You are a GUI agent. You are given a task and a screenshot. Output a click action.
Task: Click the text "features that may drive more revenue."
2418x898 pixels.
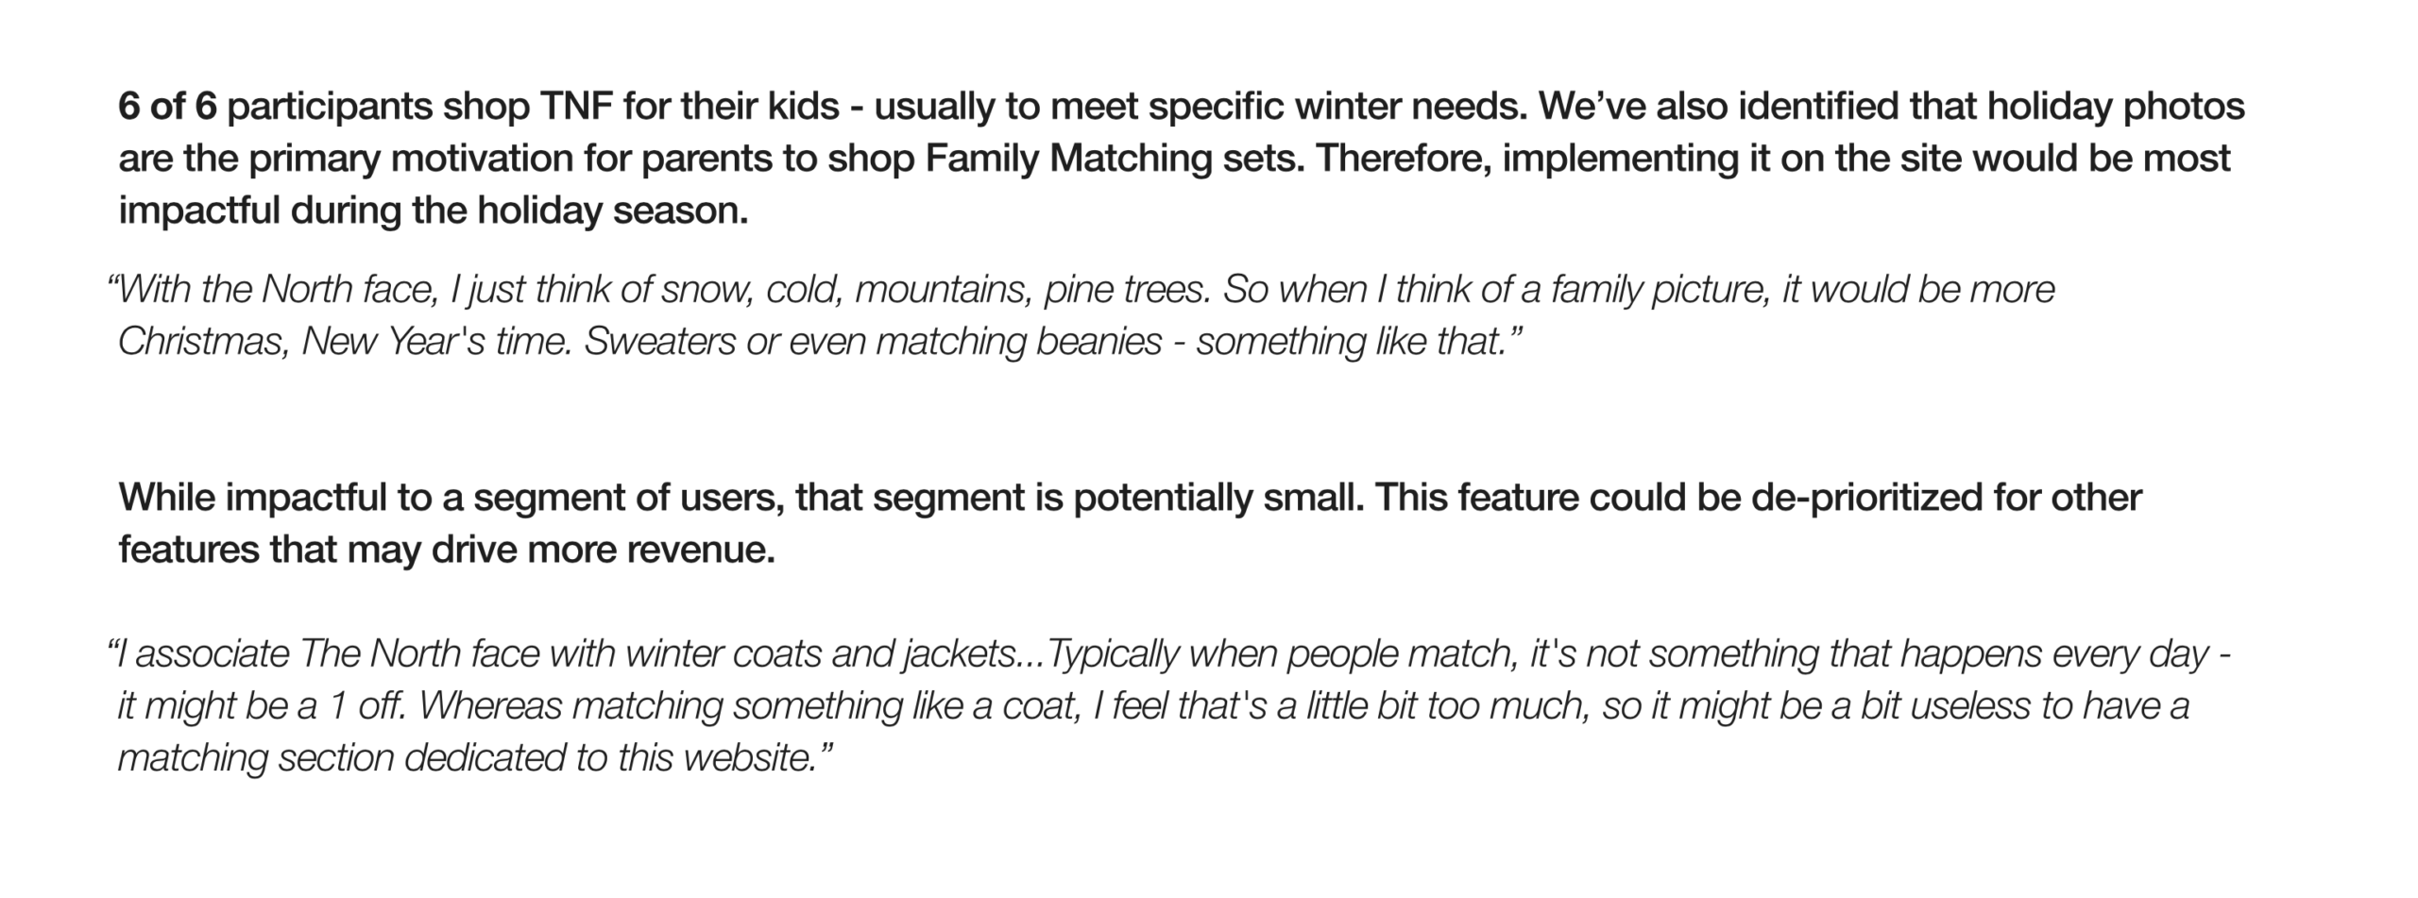pyautogui.click(x=446, y=549)
